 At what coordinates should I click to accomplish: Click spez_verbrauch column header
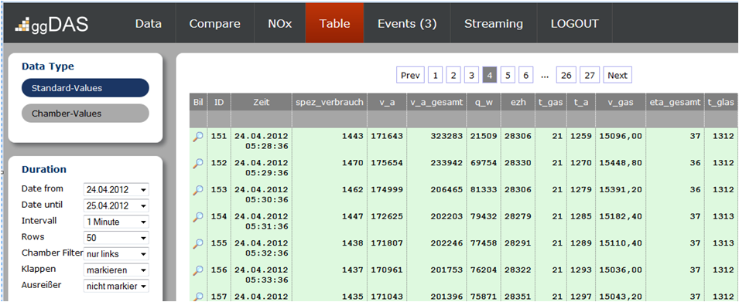329,102
